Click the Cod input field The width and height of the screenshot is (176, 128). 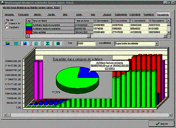click(86, 43)
